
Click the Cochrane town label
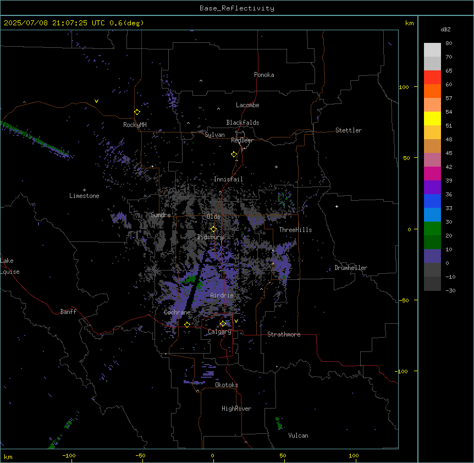pos(177,312)
